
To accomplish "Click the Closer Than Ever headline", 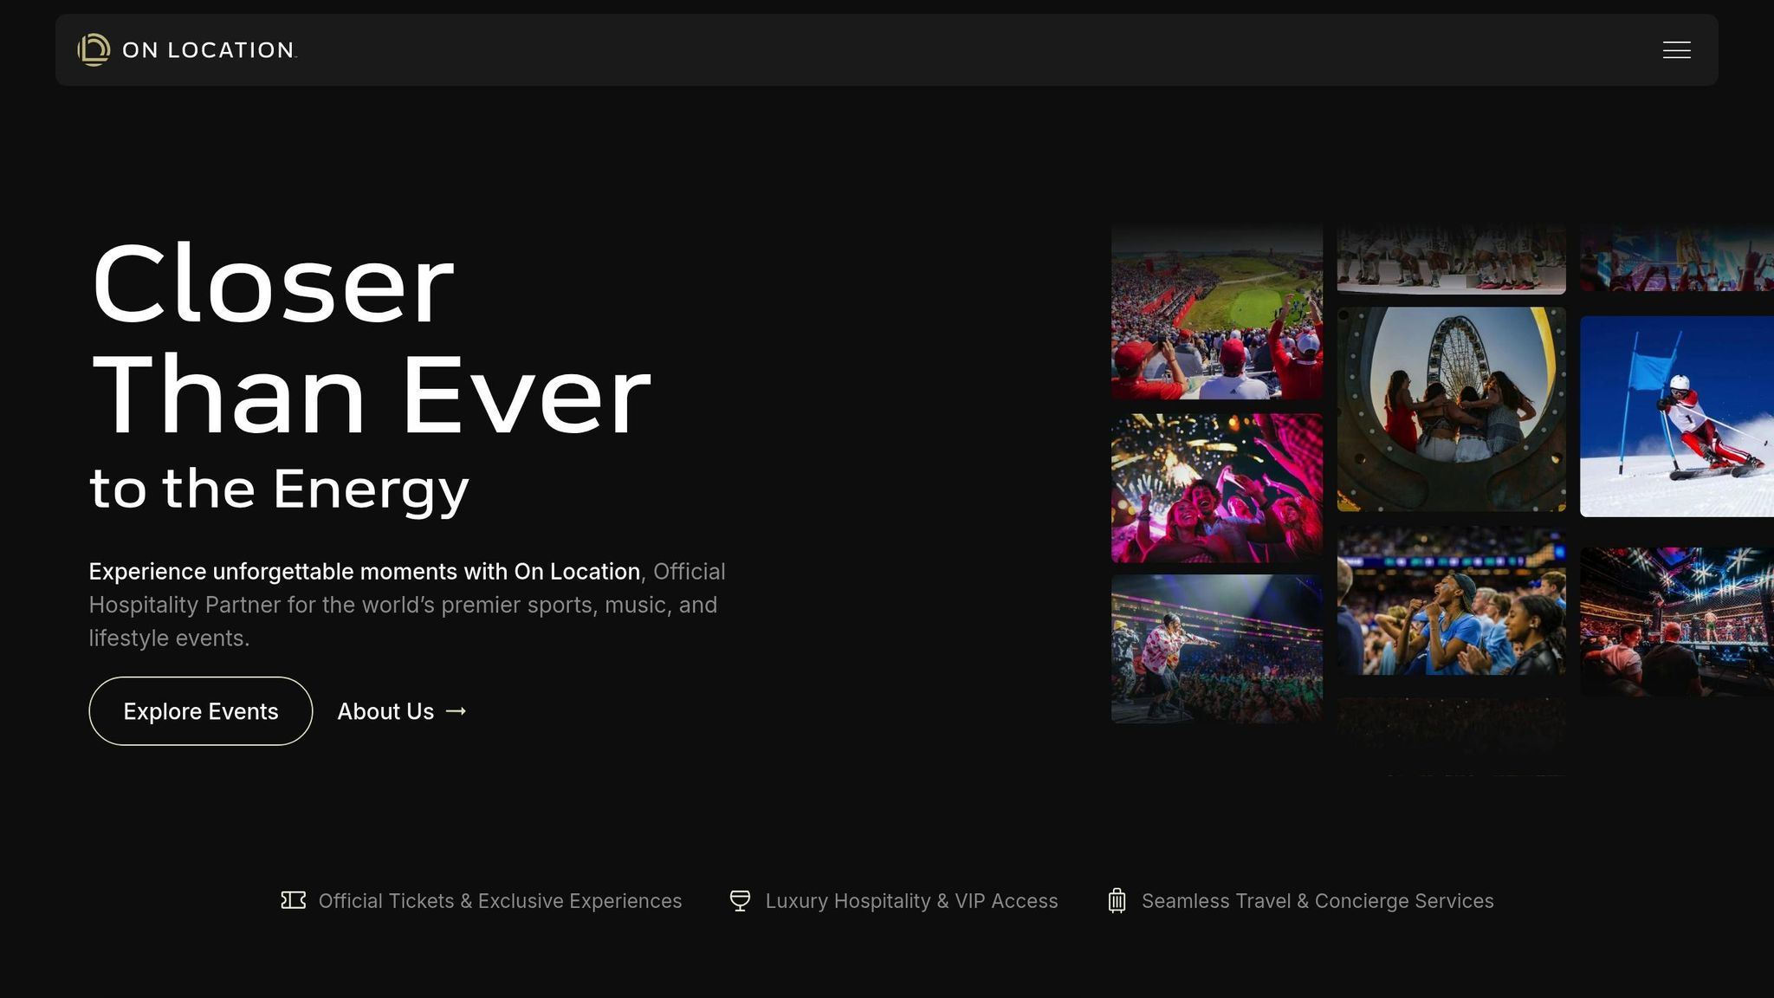I will pos(371,340).
